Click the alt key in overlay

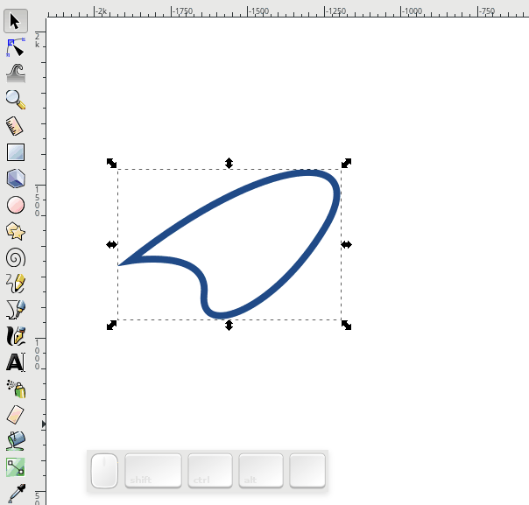tap(261, 471)
